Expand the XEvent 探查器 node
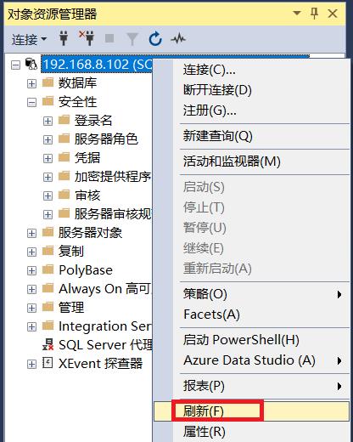Viewport: 353px width, 442px height. pos(31,364)
